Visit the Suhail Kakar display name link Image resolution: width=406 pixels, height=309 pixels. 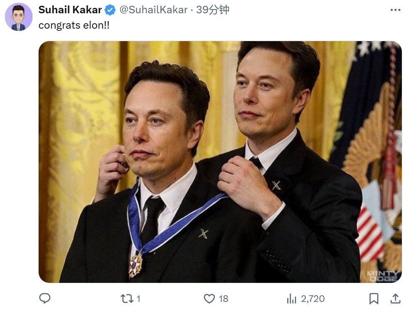coord(70,10)
